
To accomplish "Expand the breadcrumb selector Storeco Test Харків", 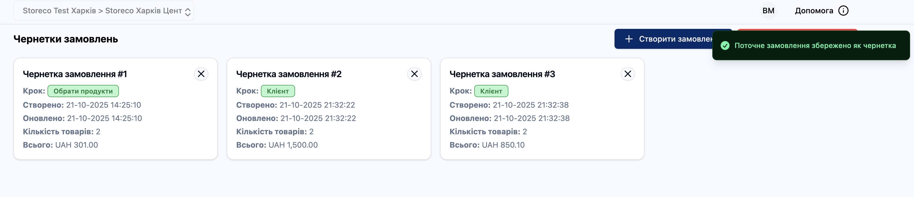I will 59,10.
